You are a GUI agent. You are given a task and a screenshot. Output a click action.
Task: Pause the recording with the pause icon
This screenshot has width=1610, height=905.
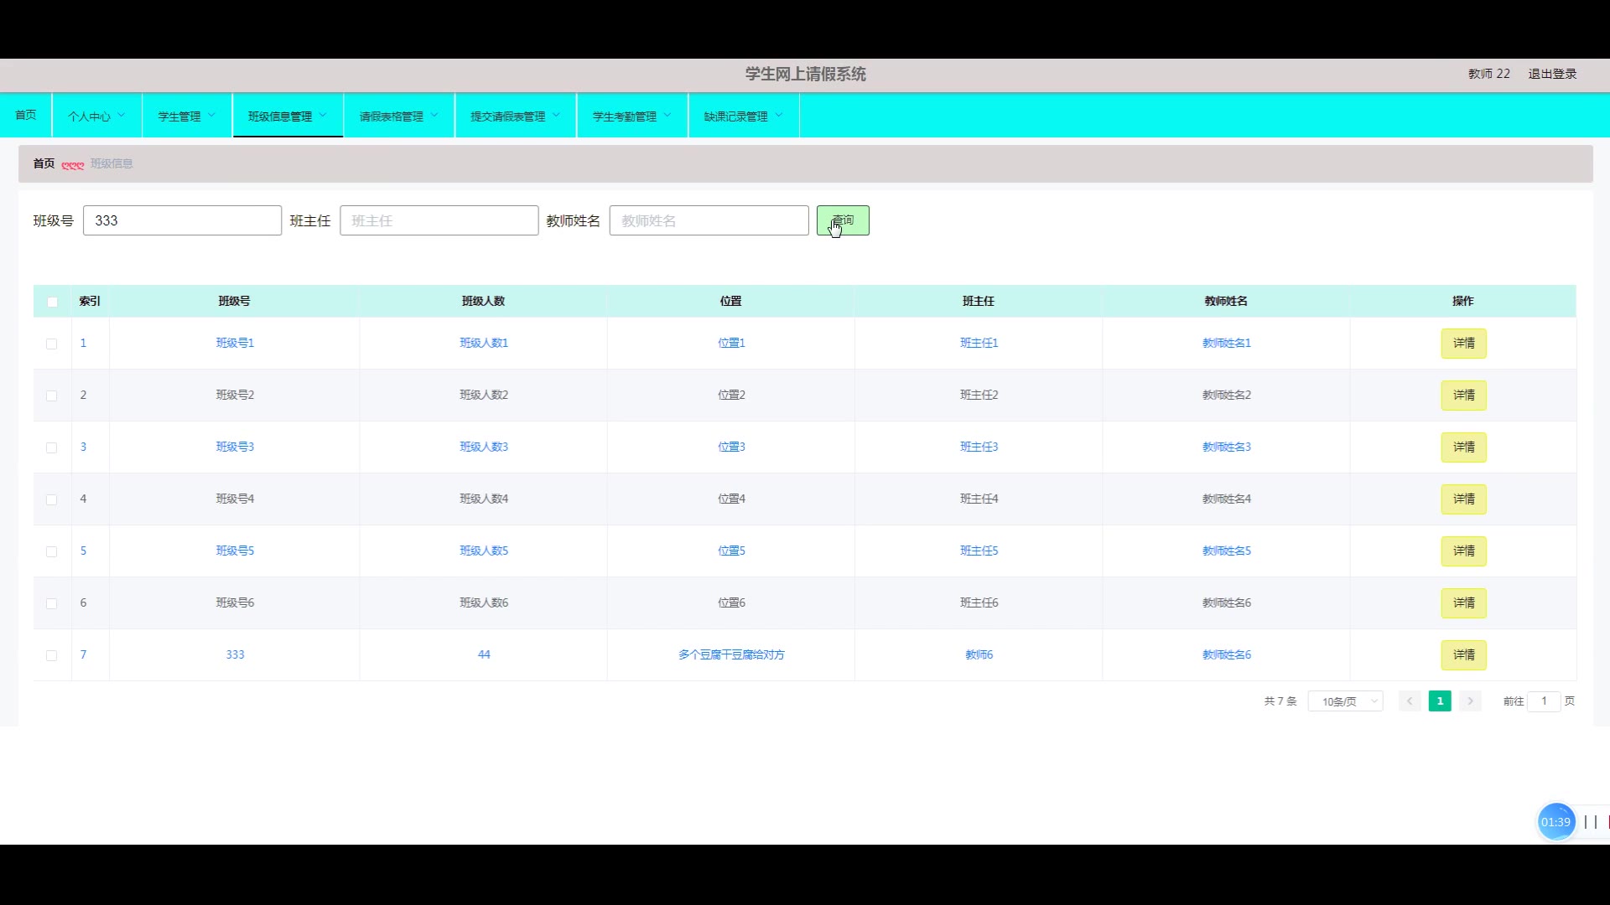pyautogui.click(x=1590, y=822)
